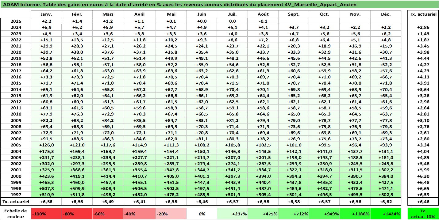Viewport: 439px width, 220px height.
Task: Click the 'Tx. actuariel' label of the bottom row
Action: tap(16, 202)
